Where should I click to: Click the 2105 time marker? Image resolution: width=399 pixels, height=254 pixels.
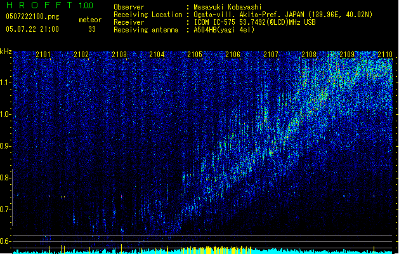[195, 55]
